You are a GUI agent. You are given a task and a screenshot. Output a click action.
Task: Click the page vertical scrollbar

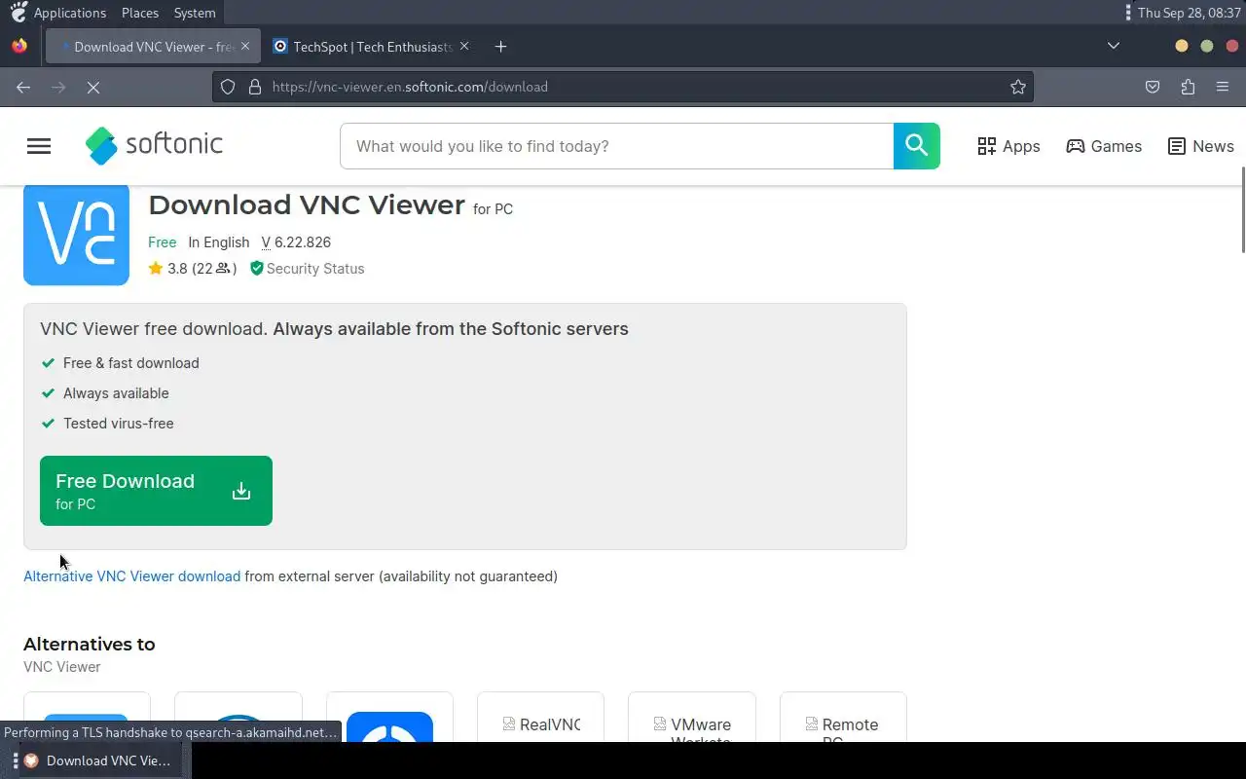tap(1242, 209)
